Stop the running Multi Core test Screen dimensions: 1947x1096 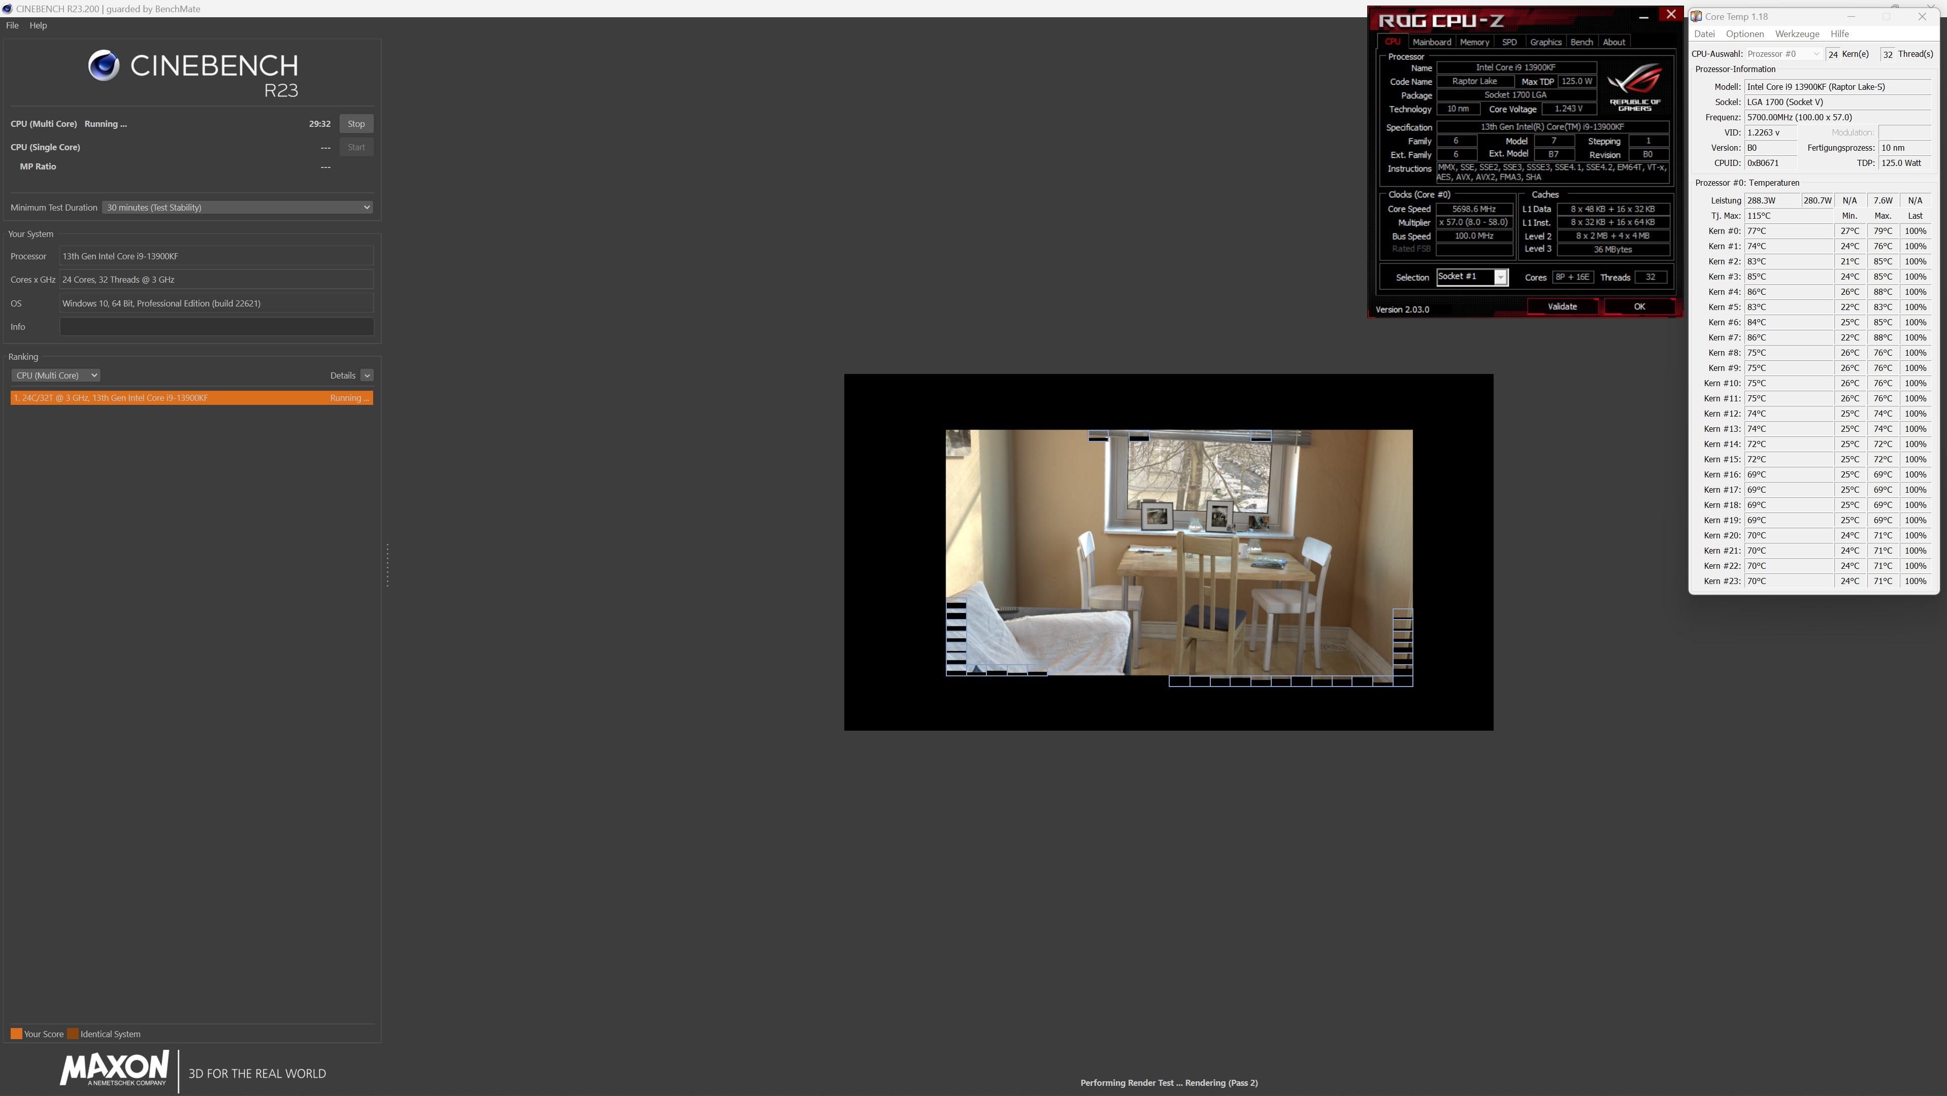click(x=356, y=124)
